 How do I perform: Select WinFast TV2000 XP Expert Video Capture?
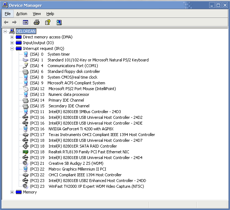click(x=87, y=186)
